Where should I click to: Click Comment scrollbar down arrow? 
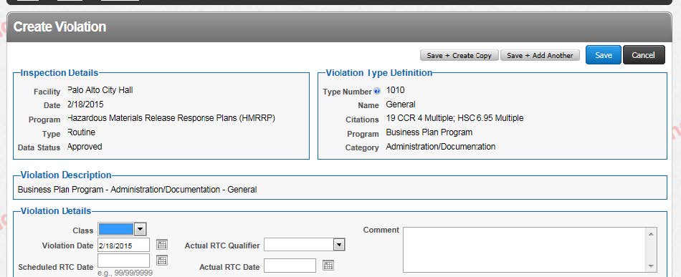[652, 266]
